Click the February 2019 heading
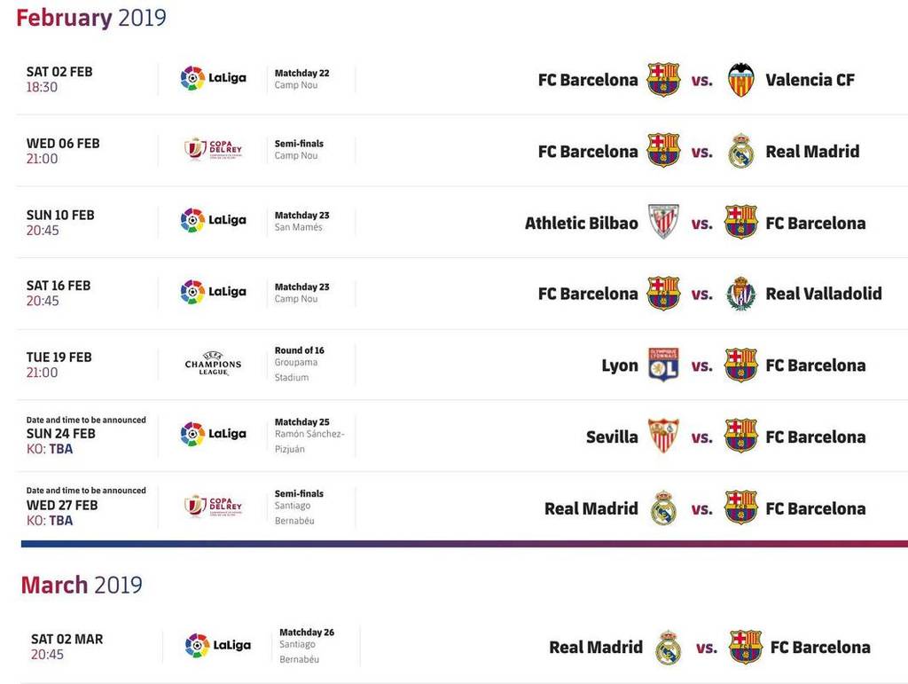 (91, 18)
